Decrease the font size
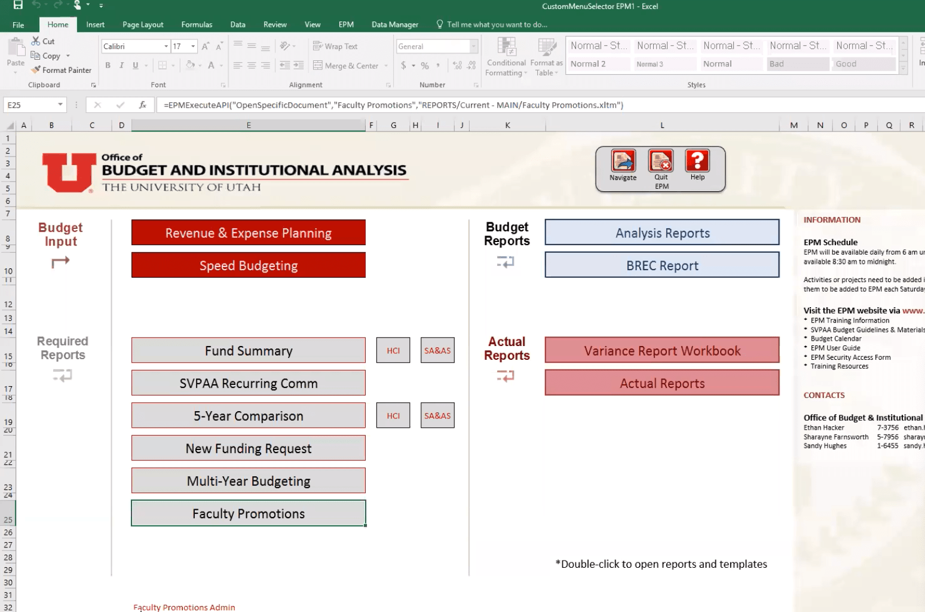 [219, 46]
